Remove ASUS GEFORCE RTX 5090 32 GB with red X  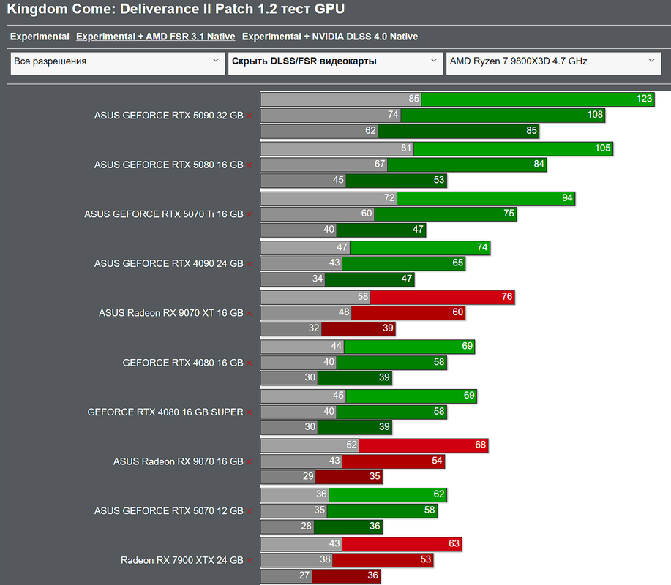(249, 116)
